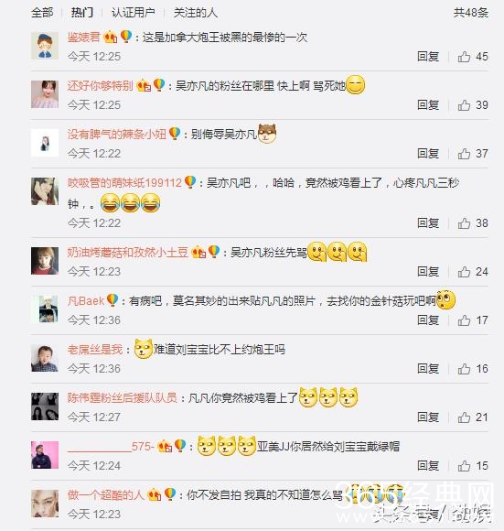
Task: Visit 陈伟霆粉丝后援队队员's profile name
Action: tap(122, 397)
